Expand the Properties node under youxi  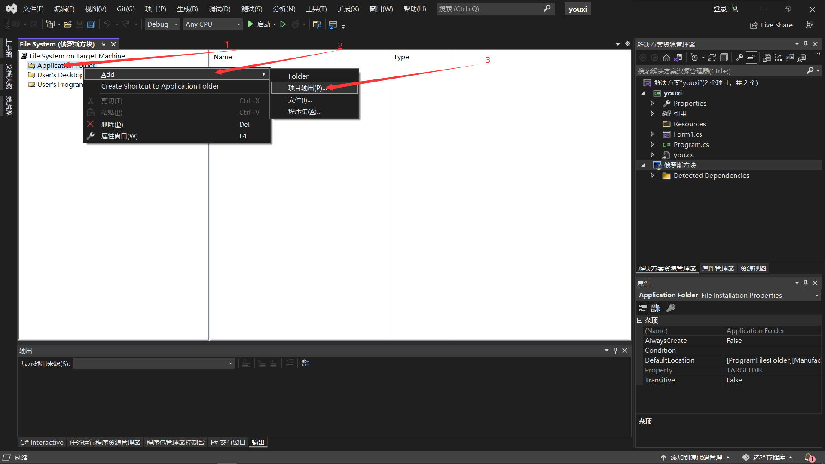[x=652, y=103]
